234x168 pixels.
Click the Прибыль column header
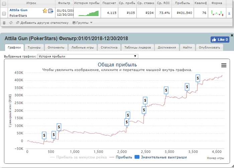183,3
